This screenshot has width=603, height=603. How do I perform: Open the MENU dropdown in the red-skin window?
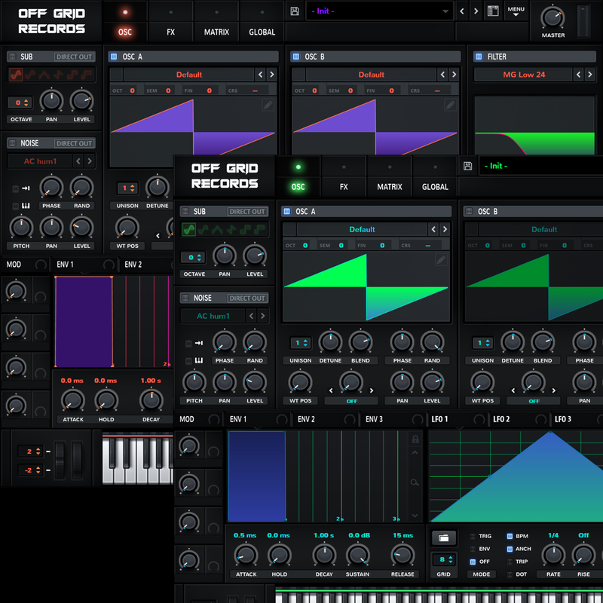[516, 11]
